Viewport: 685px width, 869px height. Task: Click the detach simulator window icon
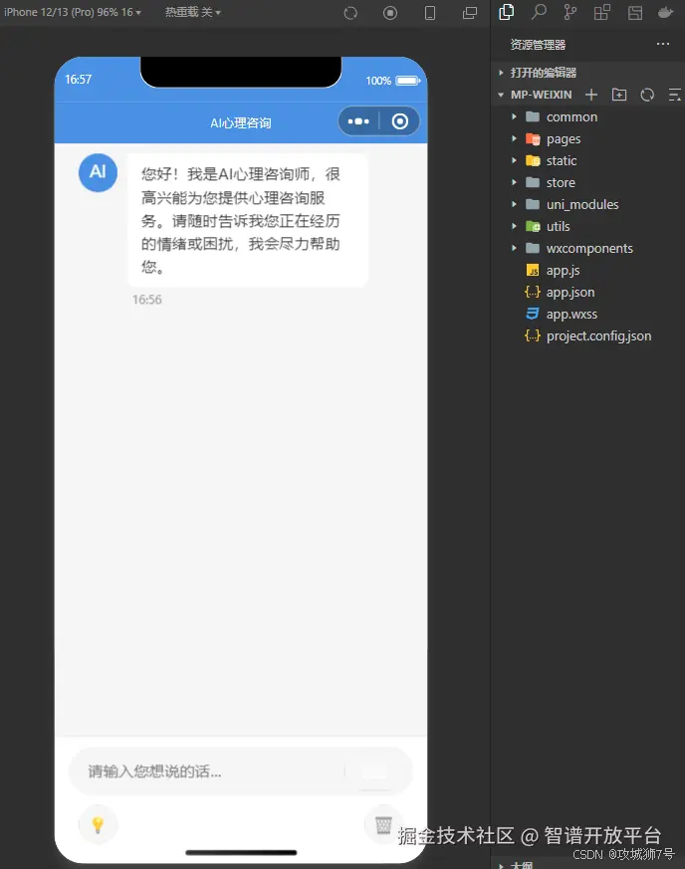coord(470,13)
